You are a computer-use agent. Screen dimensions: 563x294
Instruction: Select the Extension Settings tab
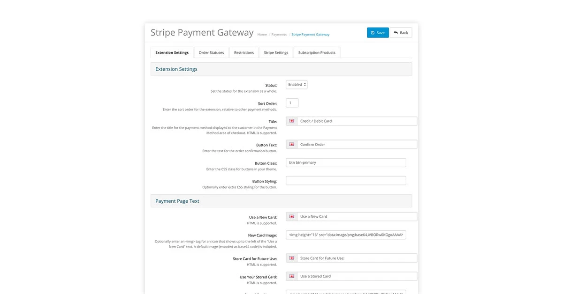click(172, 52)
